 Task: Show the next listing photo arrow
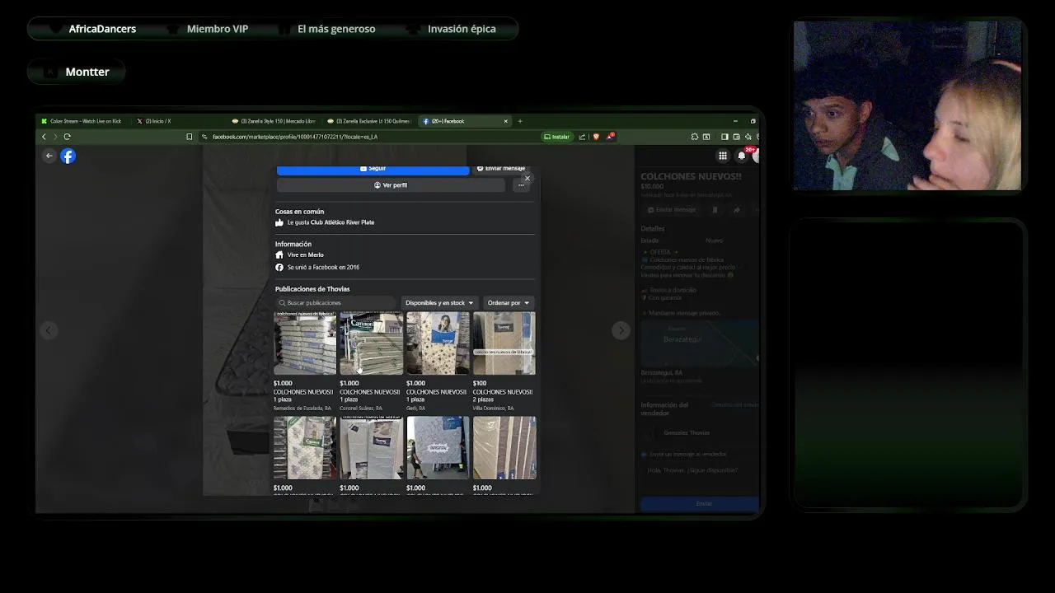point(621,330)
